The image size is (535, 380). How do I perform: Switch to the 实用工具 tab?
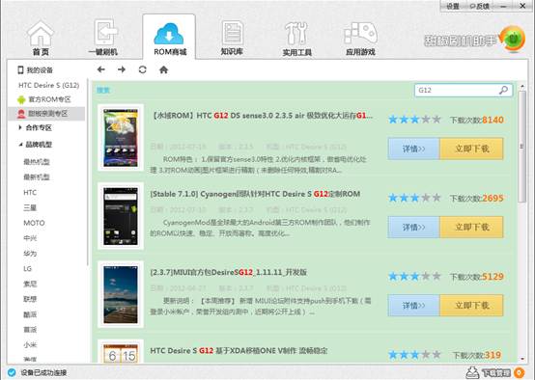coord(296,39)
